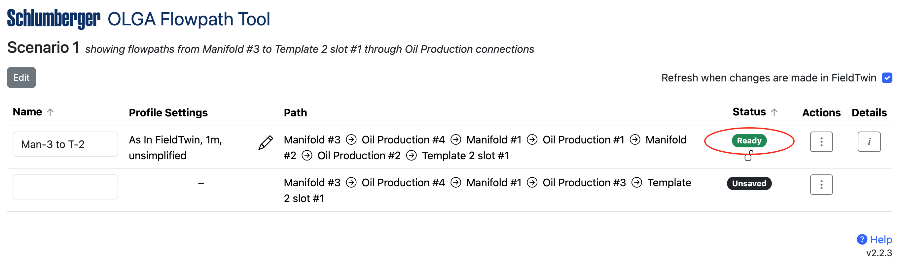
Task: Click the pencil edit profile settings icon
Action: pyautogui.click(x=266, y=142)
